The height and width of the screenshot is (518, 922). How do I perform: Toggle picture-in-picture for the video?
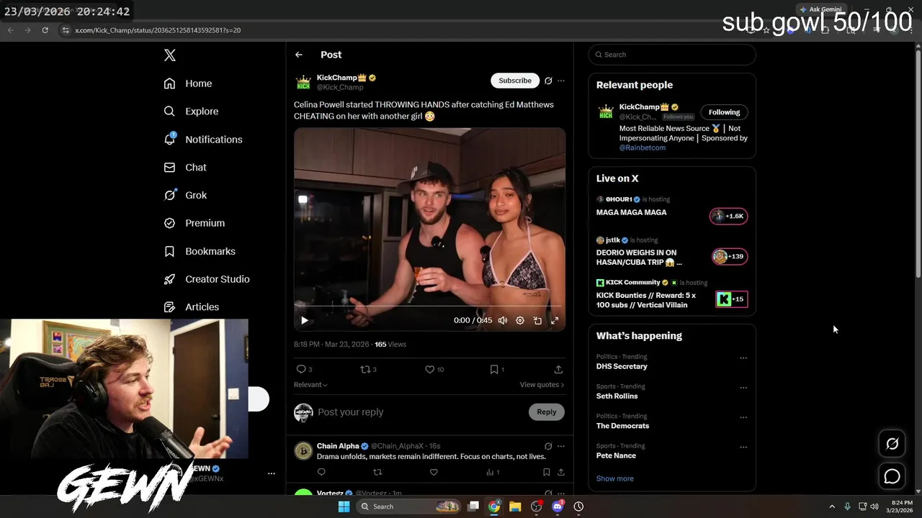[x=537, y=321]
